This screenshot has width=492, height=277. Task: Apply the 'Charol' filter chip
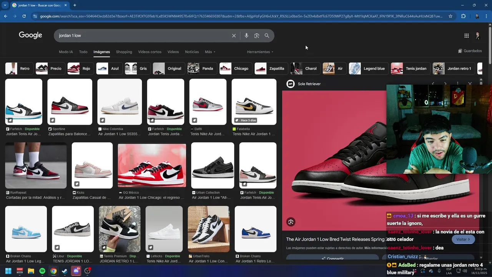coord(305,68)
